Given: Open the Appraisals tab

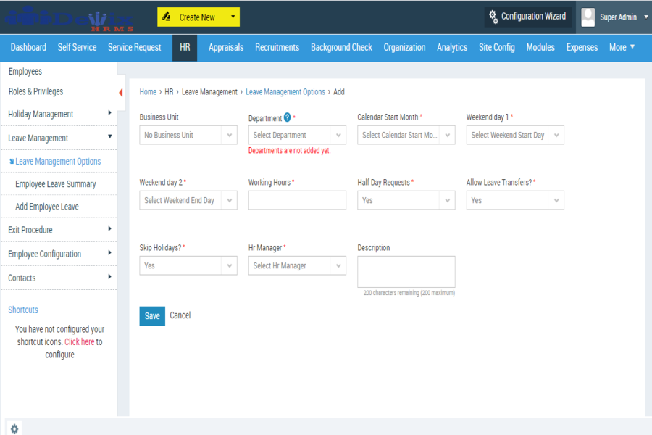Looking at the screenshot, I should 226,47.
